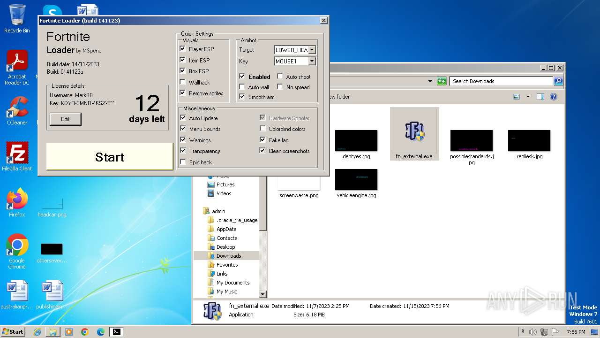Image resolution: width=600 pixels, height=338 pixels.
Task: Launch Firefox from the desktop
Action: pyautogui.click(x=17, y=203)
